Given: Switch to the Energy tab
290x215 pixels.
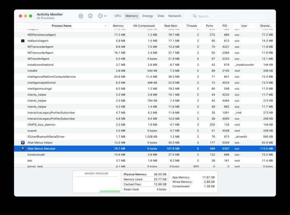Looking at the screenshot, I should (148, 16).
